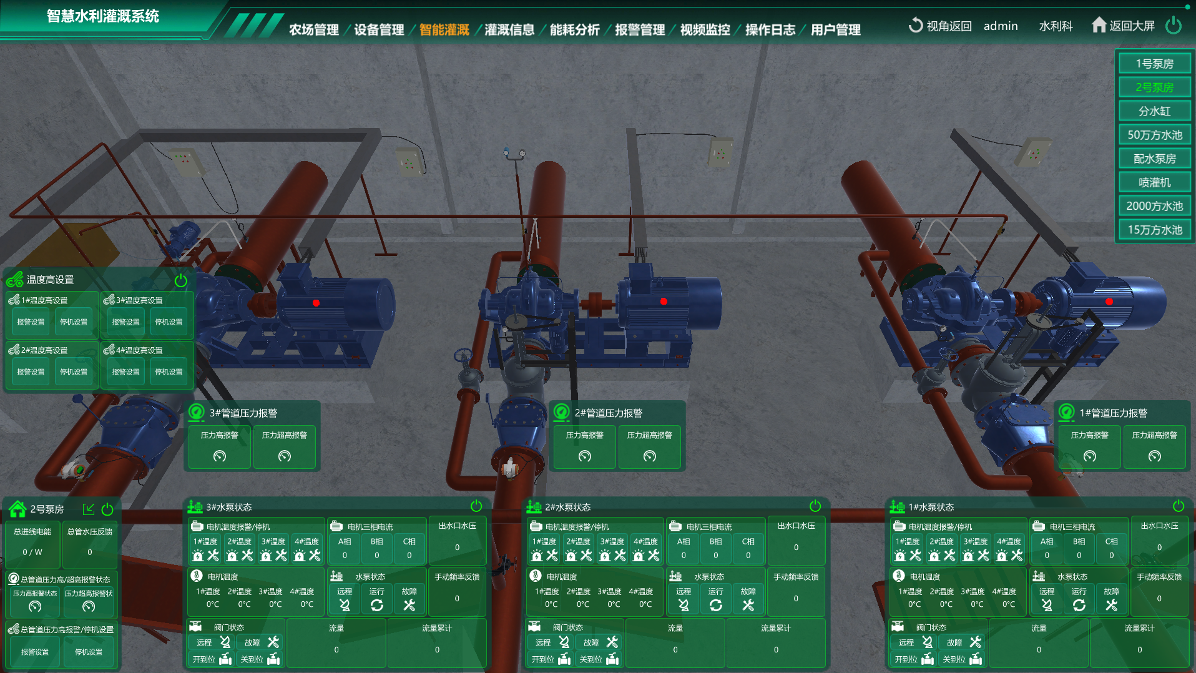Open the 设备管理 menu tab
This screenshot has width=1196, height=673.
(x=378, y=29)
